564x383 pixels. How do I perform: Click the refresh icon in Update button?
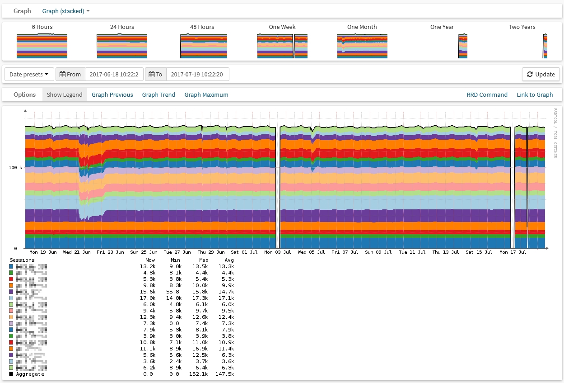(x=530, y=74)
